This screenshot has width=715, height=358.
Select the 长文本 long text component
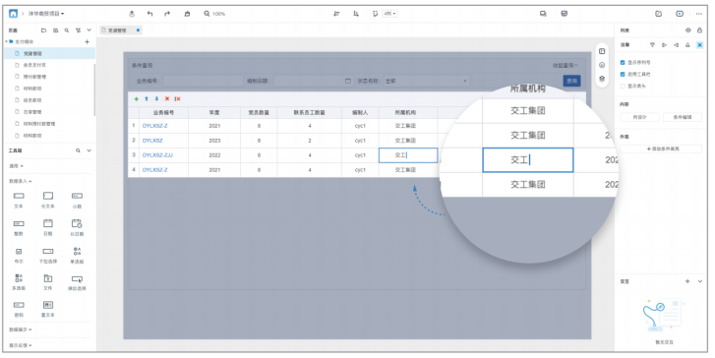click(x=48, y=200)
